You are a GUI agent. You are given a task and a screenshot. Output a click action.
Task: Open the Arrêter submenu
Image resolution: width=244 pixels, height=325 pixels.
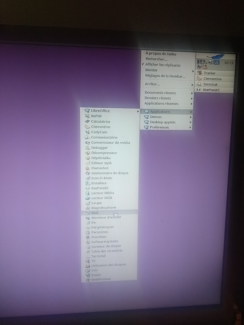point(152,84)
